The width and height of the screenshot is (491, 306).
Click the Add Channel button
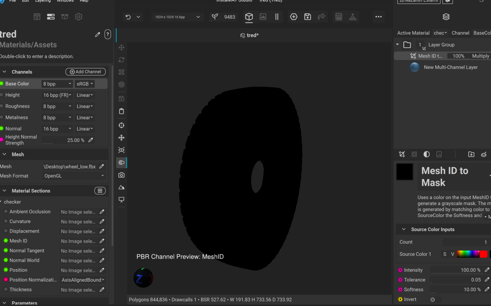coord(86,72)
